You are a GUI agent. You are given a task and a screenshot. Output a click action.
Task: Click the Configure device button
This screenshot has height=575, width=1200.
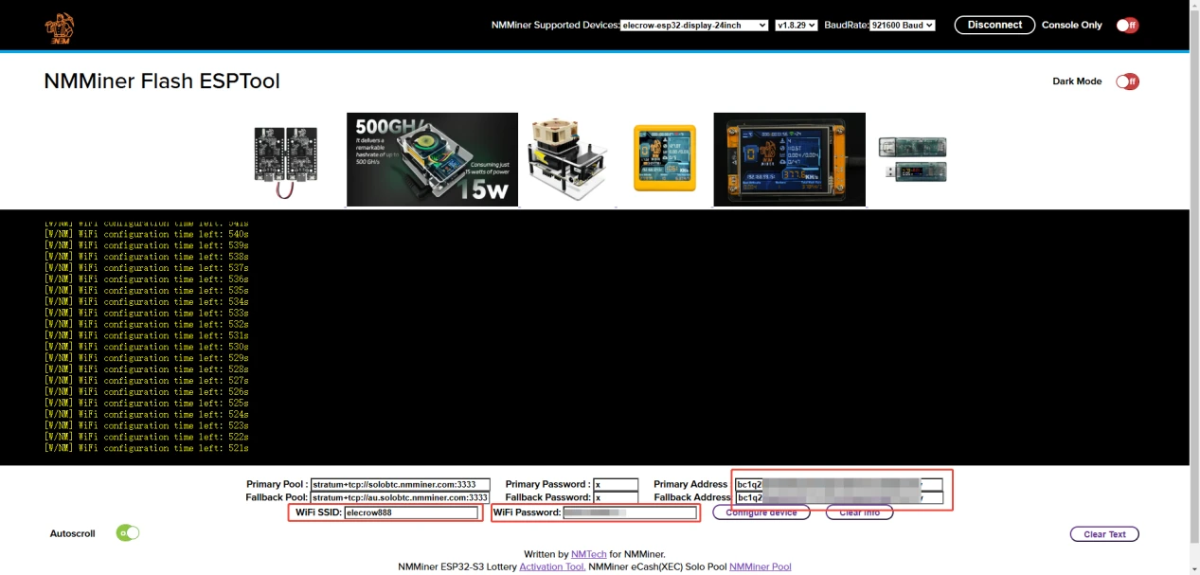(x=761, y=512)
